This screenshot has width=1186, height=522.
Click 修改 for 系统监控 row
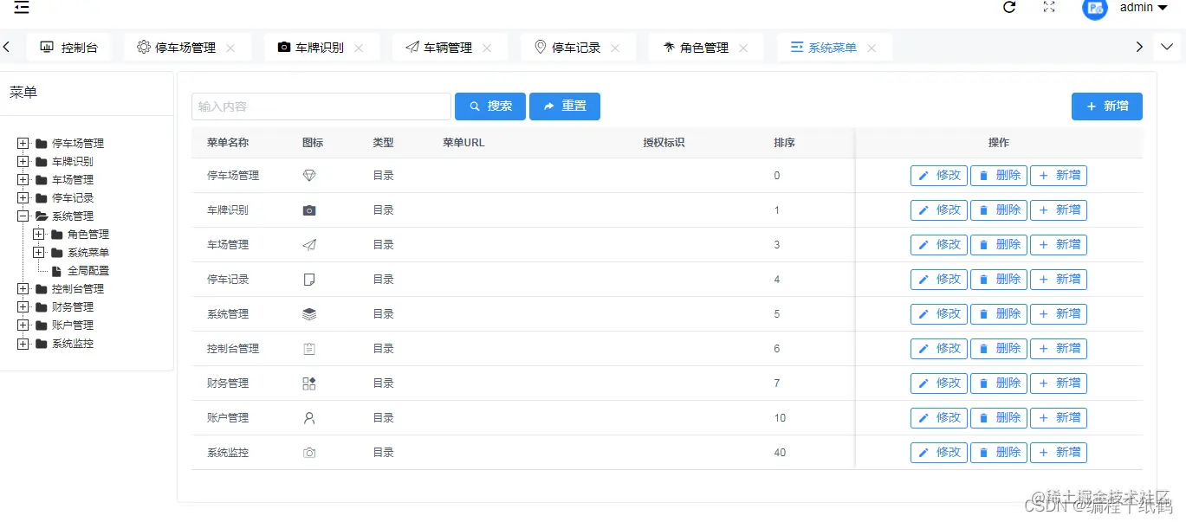pyautogui.click(x=939, y=453)
